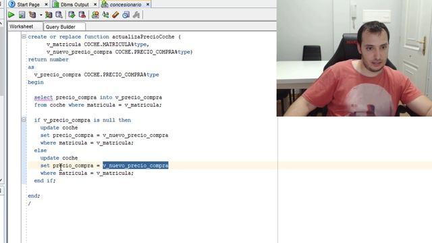Image resolution: width=432 pixels, height=243 pixels.
Task: Click the underlined 'select' keyword
Action: [x=43, y=97]
